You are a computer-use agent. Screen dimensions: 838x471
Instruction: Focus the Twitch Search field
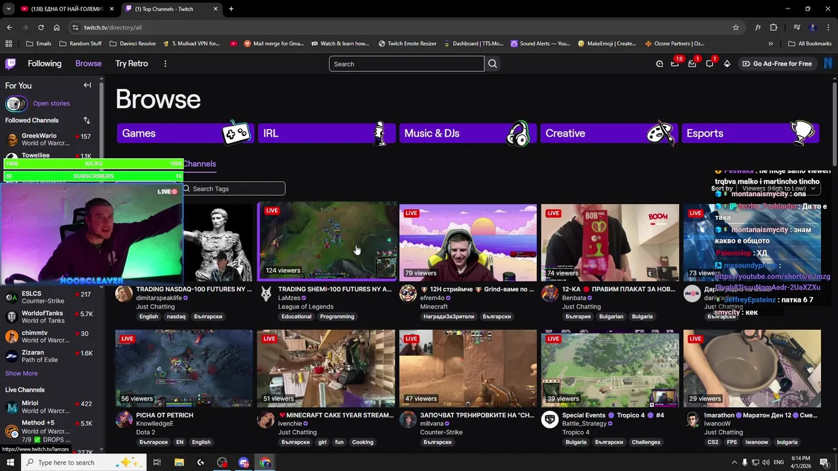pyautogui.click(x=407, y=63)
